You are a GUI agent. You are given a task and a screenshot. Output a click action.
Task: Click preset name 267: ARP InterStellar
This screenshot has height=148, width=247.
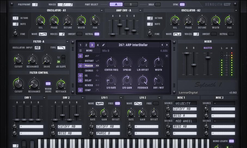pos(133,45)
